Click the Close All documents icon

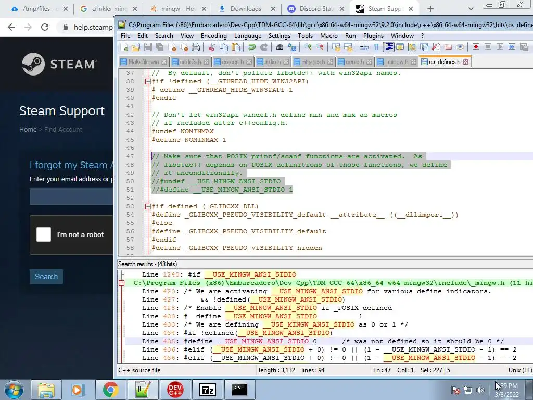(x=184, y=47)
